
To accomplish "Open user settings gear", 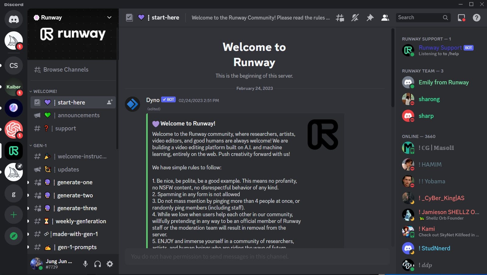I will tap(110, 264).
